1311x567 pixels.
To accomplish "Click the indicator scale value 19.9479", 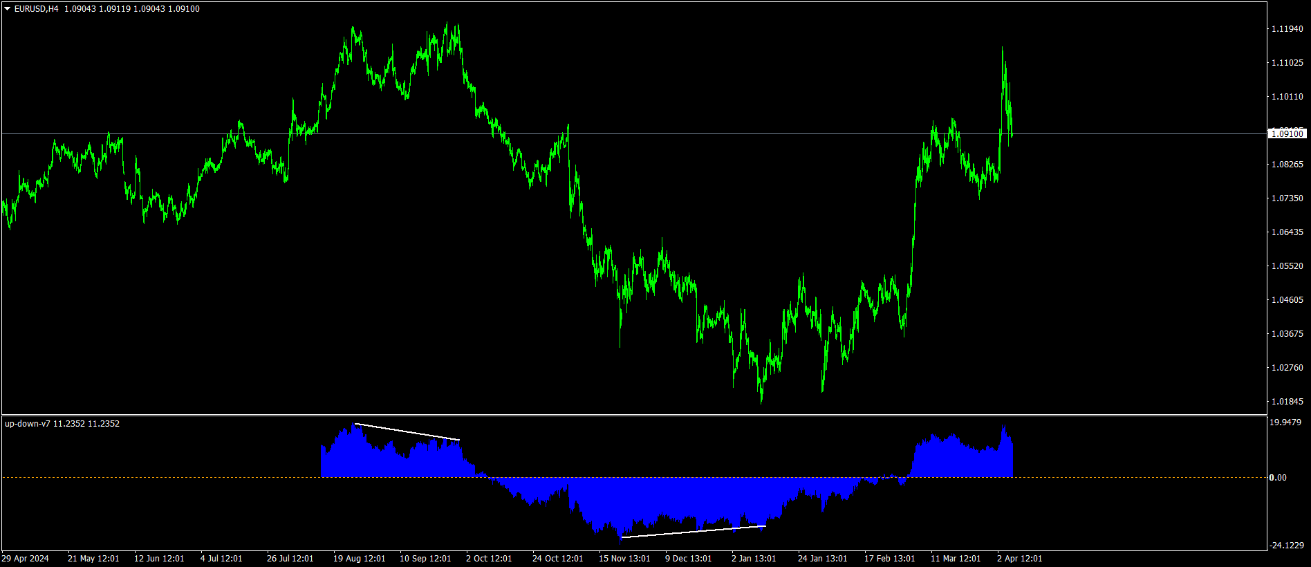I will coord(1286,422).
